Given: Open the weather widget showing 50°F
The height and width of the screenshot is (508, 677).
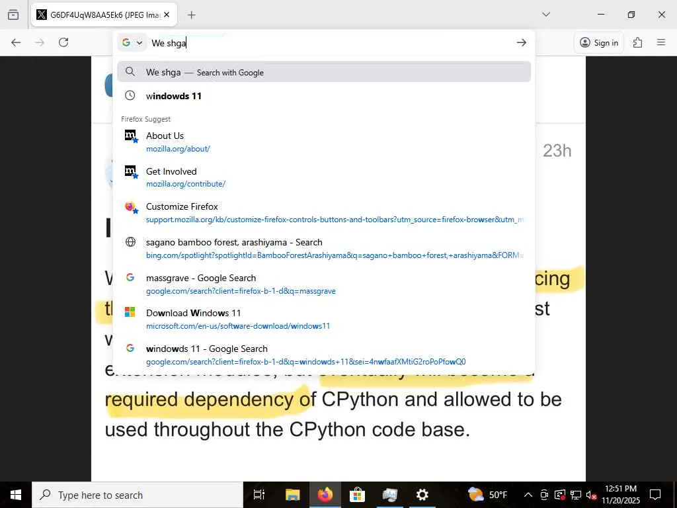Looking at the screenshot, I should click(x=488, y=495).
